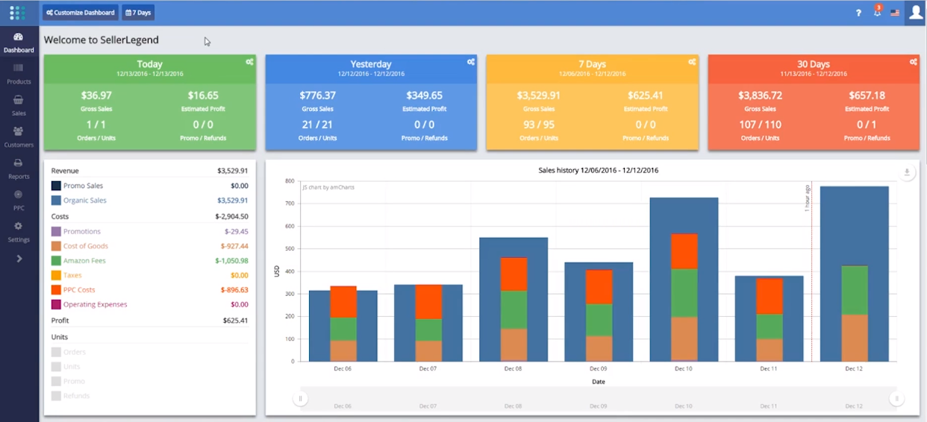Click the PPC Costs amount -$896.63

click(x=234, y=290)
